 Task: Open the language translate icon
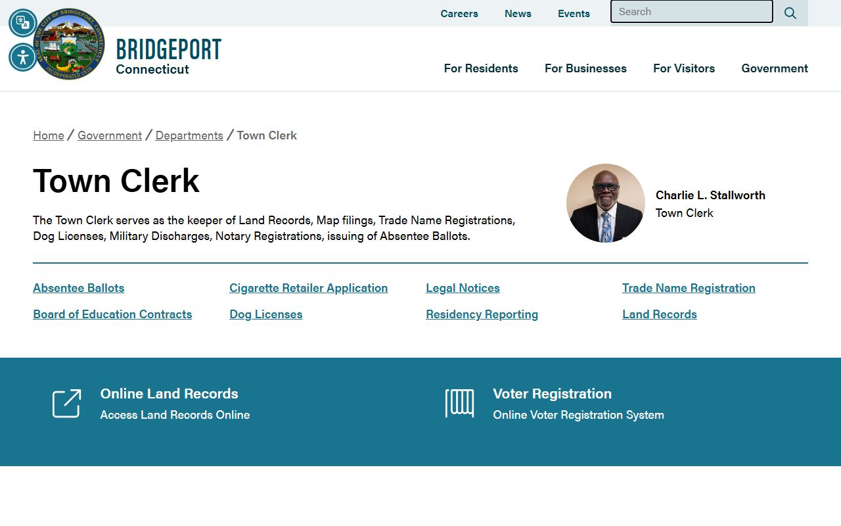[x=23, y=23]
